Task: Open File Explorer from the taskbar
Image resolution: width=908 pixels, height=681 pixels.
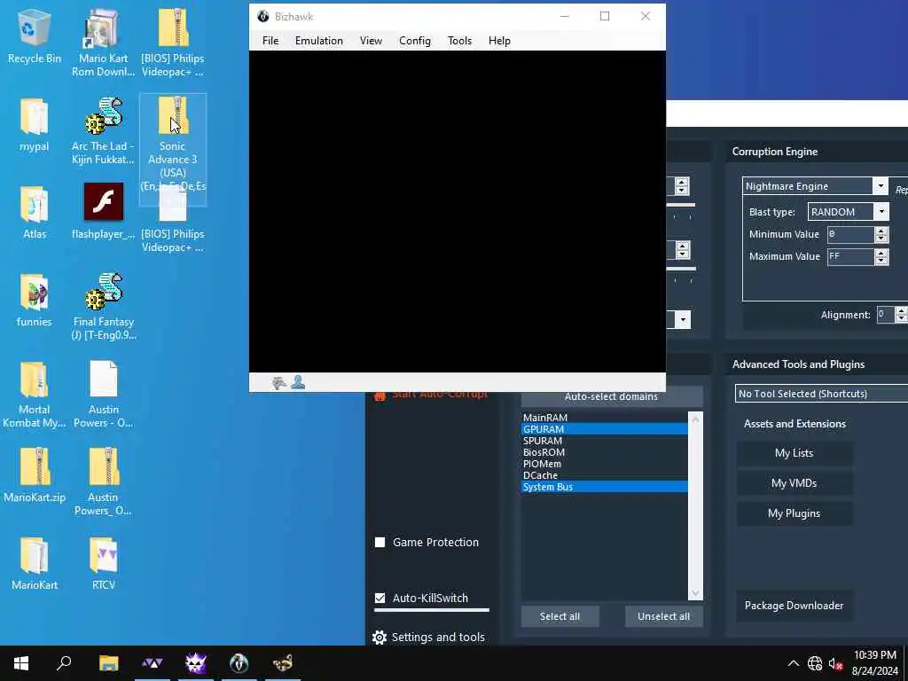Action: [x=108, y=663]
